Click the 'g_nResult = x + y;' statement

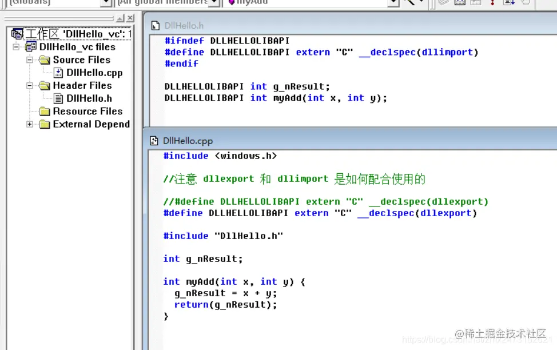click(x=225, y=293)
